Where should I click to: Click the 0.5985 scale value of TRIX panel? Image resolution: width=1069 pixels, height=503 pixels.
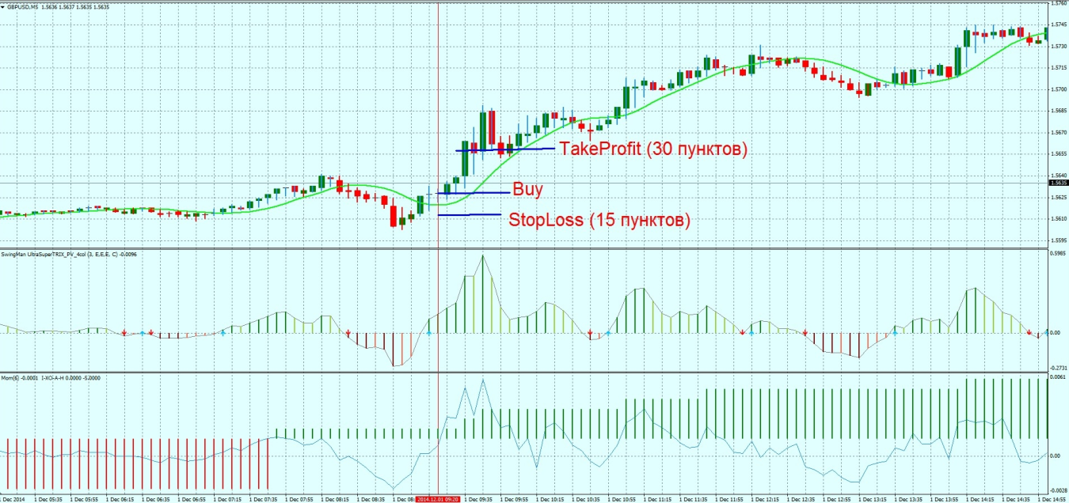pos(1057,254)
